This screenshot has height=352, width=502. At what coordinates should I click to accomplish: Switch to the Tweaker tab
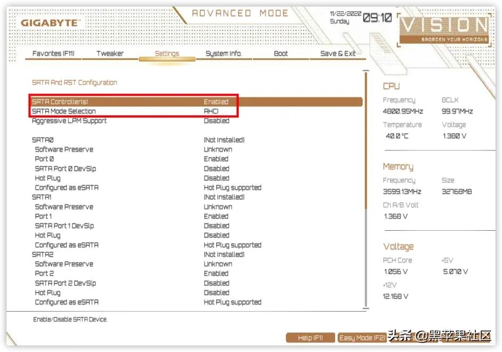(x=110, y=54)
